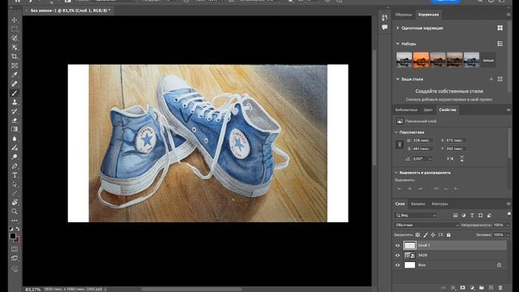Screen dimensions: 519x292
Task: Select the Eyedropper tool
Action: tap(15, 75)
